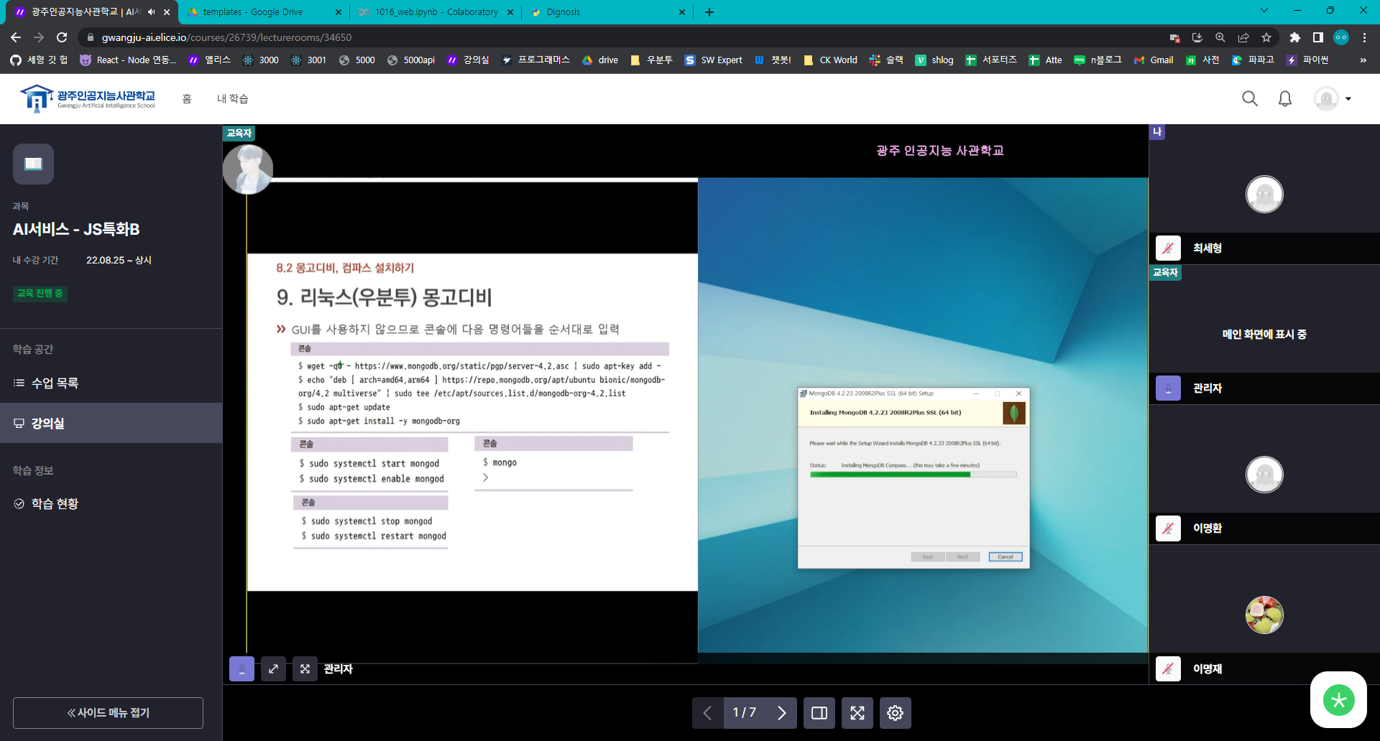
Task: Click the course book icon in sidebar
Action: pyautogui.click(x=33, y=164)
